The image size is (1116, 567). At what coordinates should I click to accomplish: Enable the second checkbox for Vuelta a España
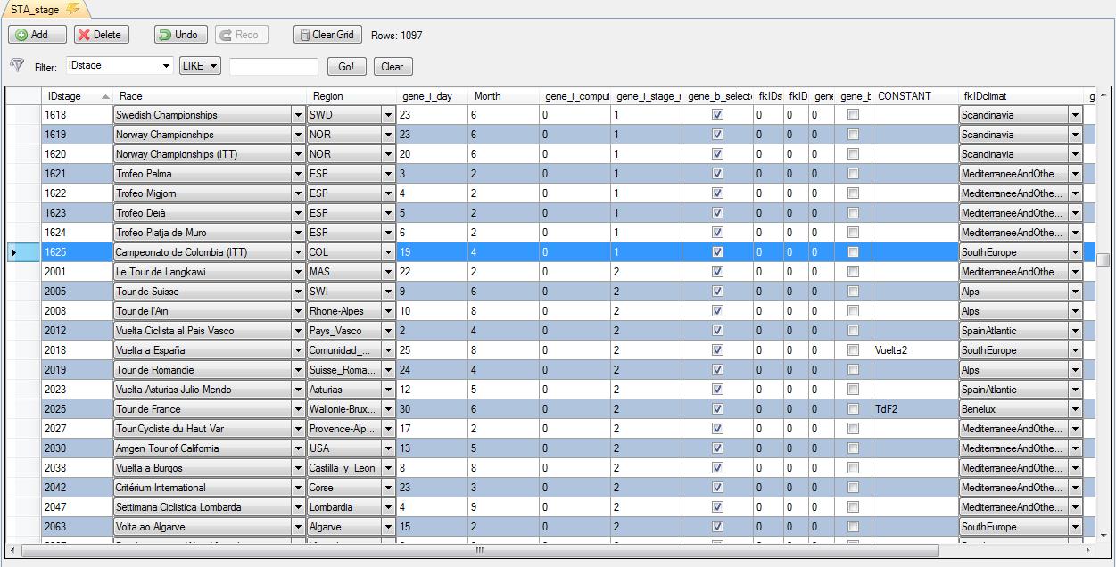coord(853,350)
